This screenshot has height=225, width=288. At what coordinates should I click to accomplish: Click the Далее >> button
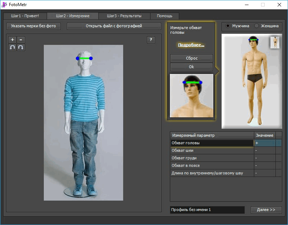coord(266,210)
